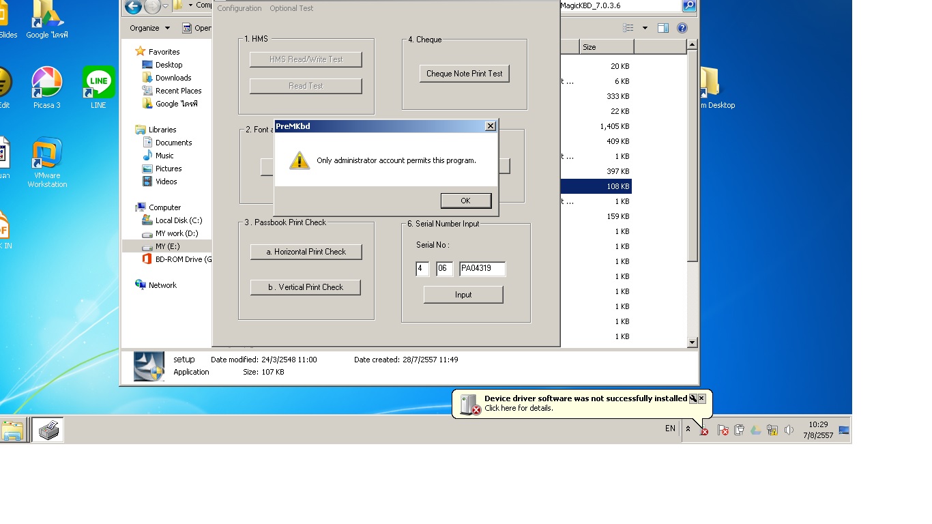Click the Change your view icon in Explorer
The height and width of the screenshot is (524, 932).
pos(628,28)
